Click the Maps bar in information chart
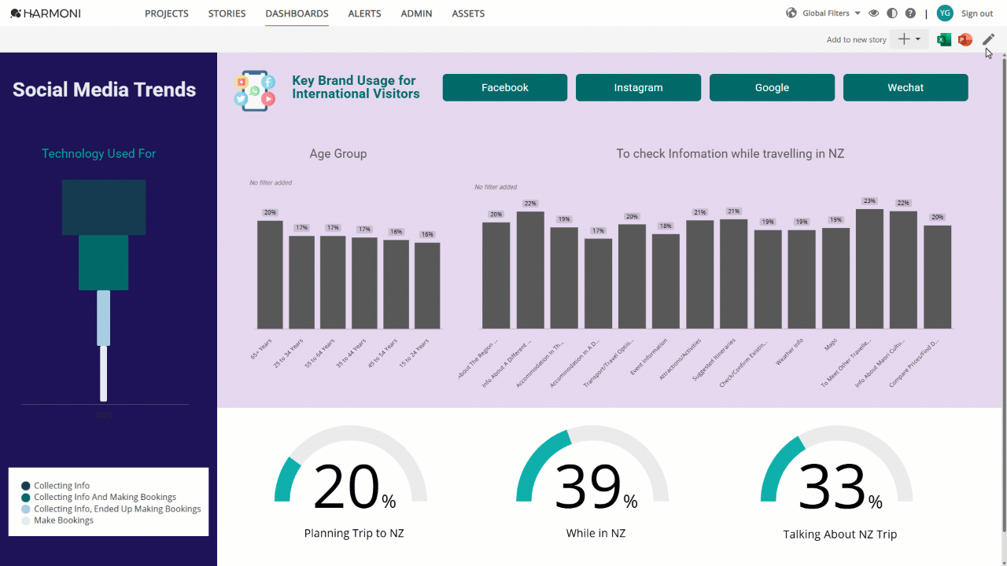 tap(835, 278)
